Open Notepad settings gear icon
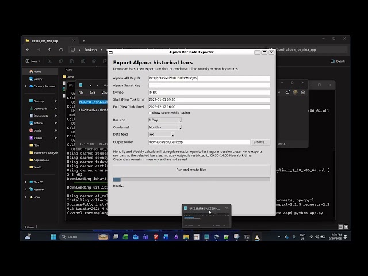 coord(303,93)
